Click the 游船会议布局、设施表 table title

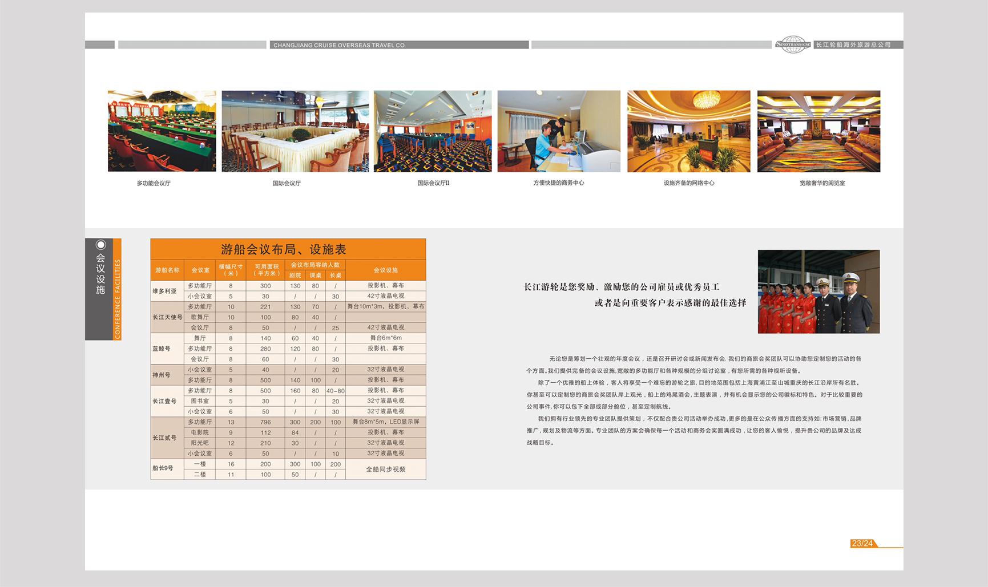click(x=284, y=249)
